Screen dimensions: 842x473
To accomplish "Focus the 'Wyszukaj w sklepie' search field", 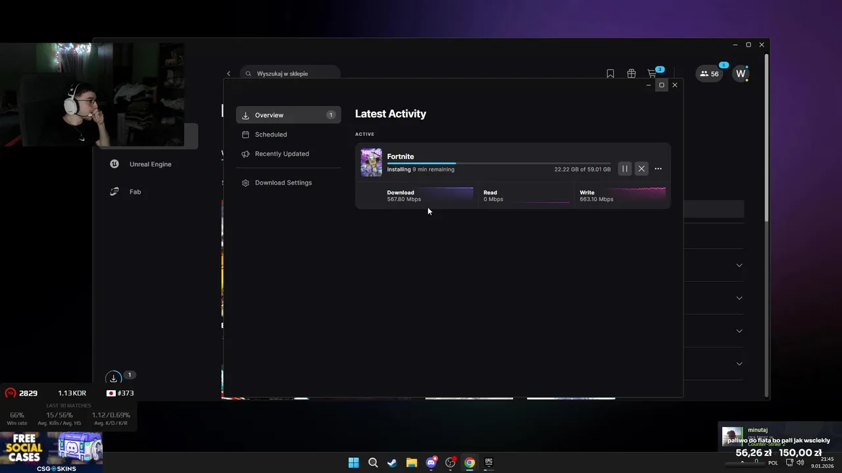I will click(x=290, y=74).
